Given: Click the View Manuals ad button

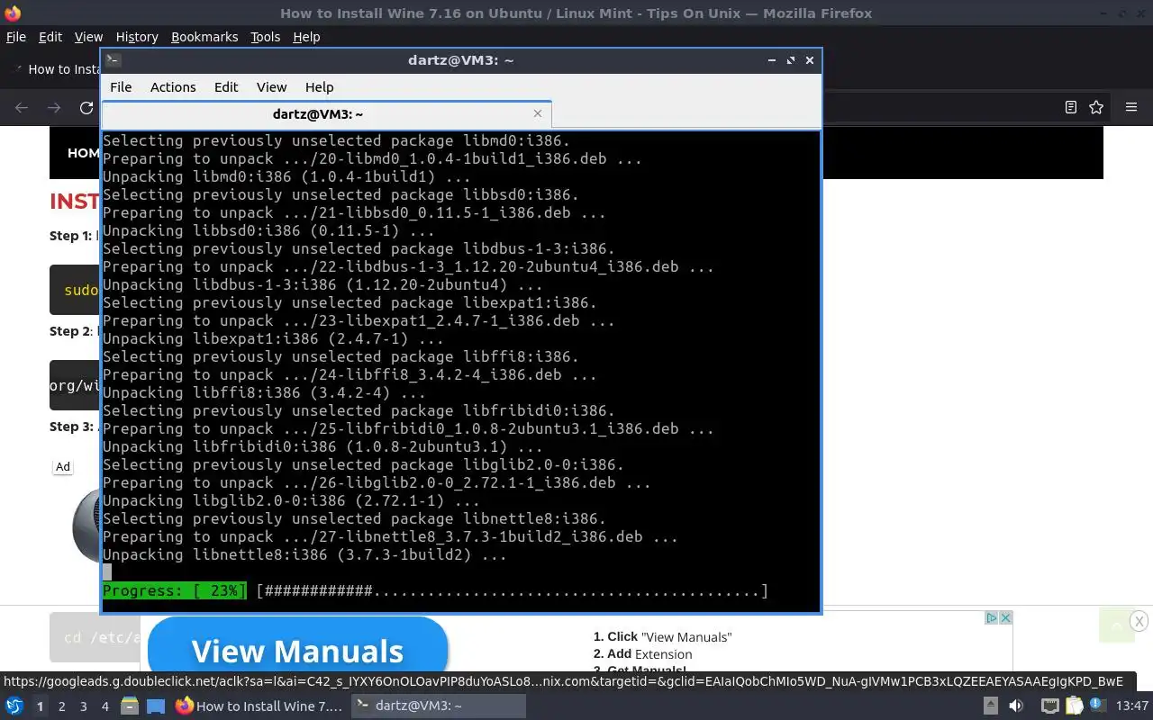Looking at the screenshot, I should pyautogui.click(x=297, y=650).
